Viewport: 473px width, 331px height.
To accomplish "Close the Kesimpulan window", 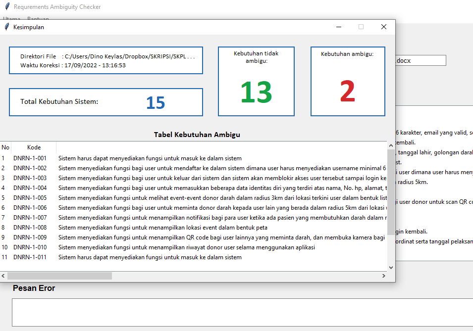I will click(383, 27).
